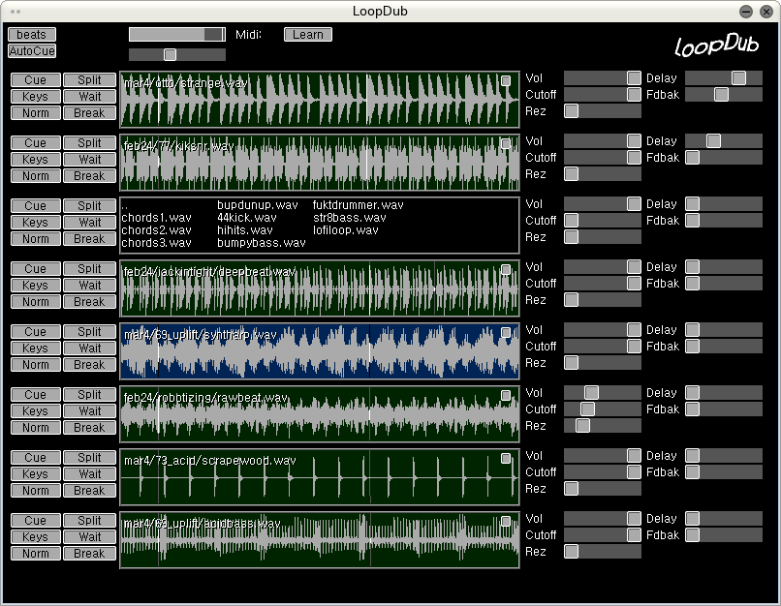781x606 pixels.
Task: Click Cue for the strange.wav loop
Action: [x=36, y=80]
